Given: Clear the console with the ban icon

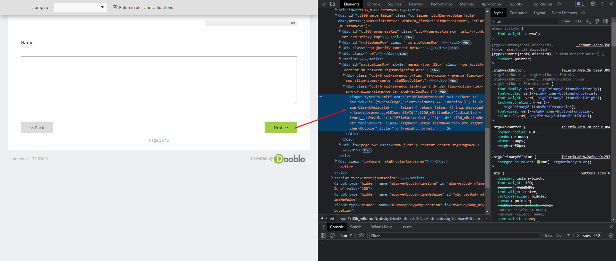Looking at the screenshot, I should point(332,235).
